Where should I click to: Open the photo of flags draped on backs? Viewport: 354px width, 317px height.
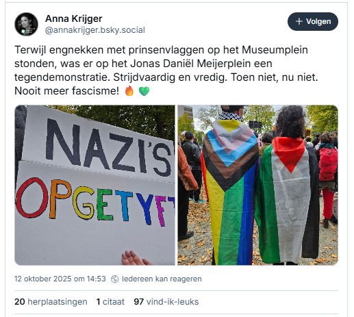[x=257, y=185]
